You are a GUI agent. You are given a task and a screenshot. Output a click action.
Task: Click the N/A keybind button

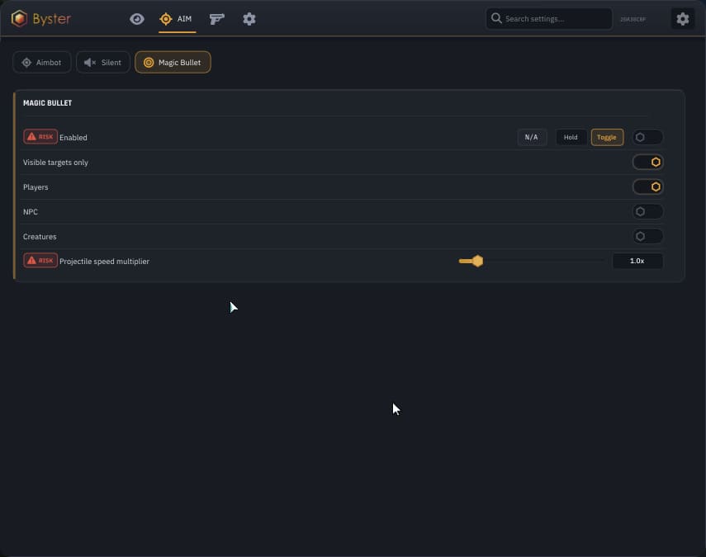(532, 137)
